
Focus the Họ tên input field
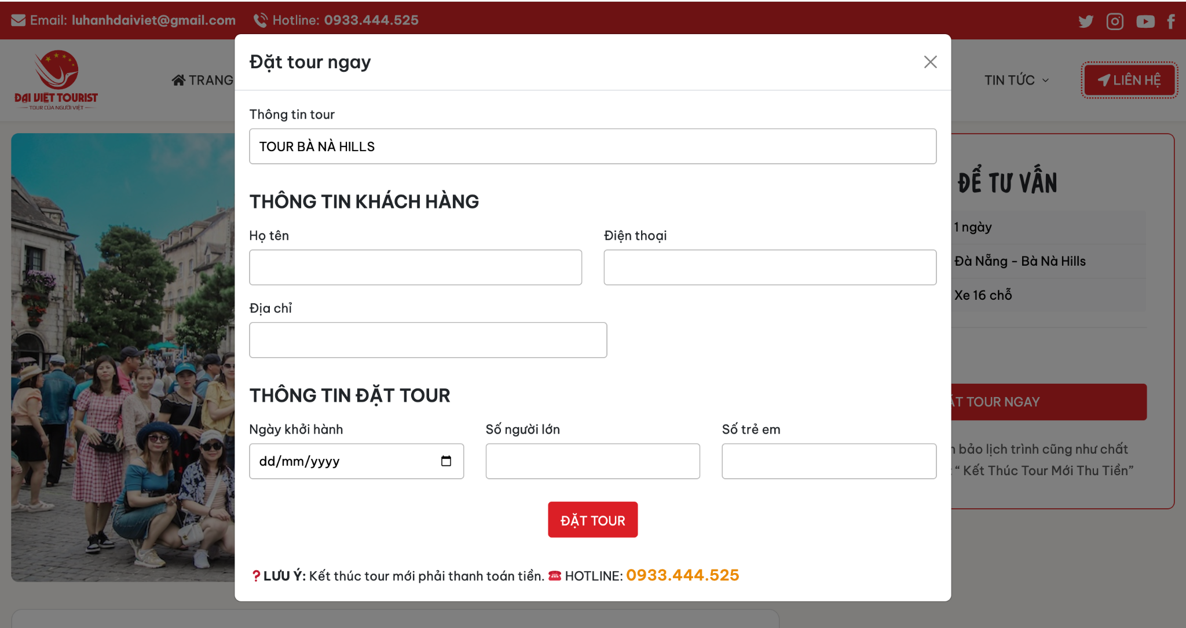tap(415, 267)
